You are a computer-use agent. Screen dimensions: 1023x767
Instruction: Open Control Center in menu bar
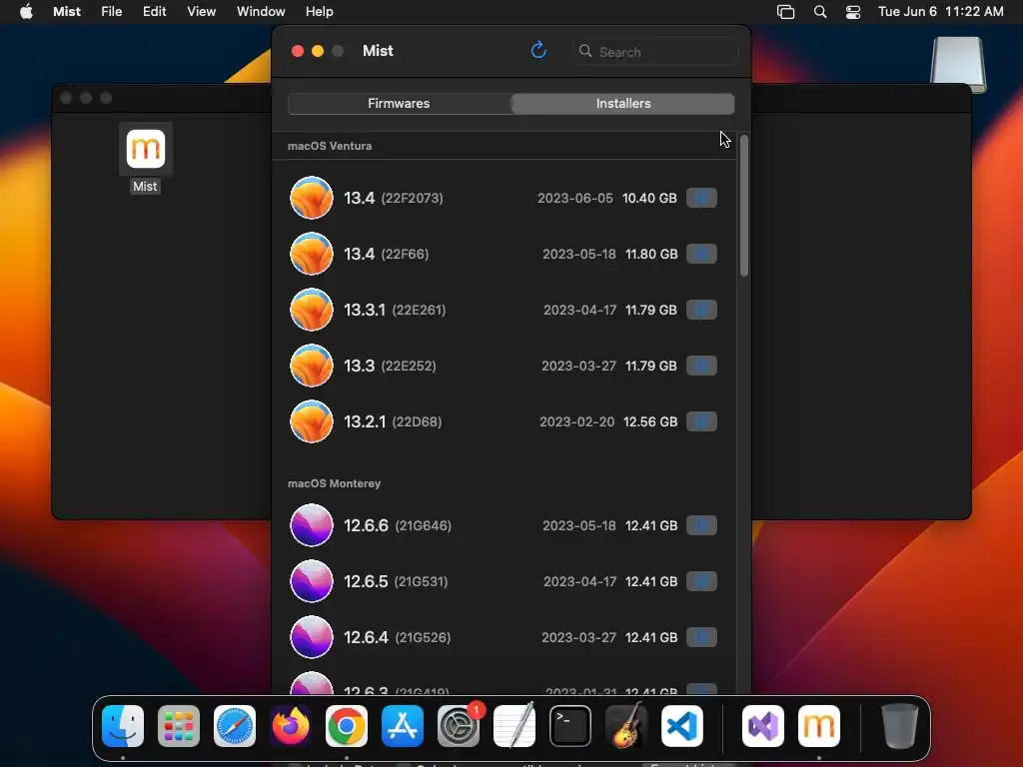point(853,12)
